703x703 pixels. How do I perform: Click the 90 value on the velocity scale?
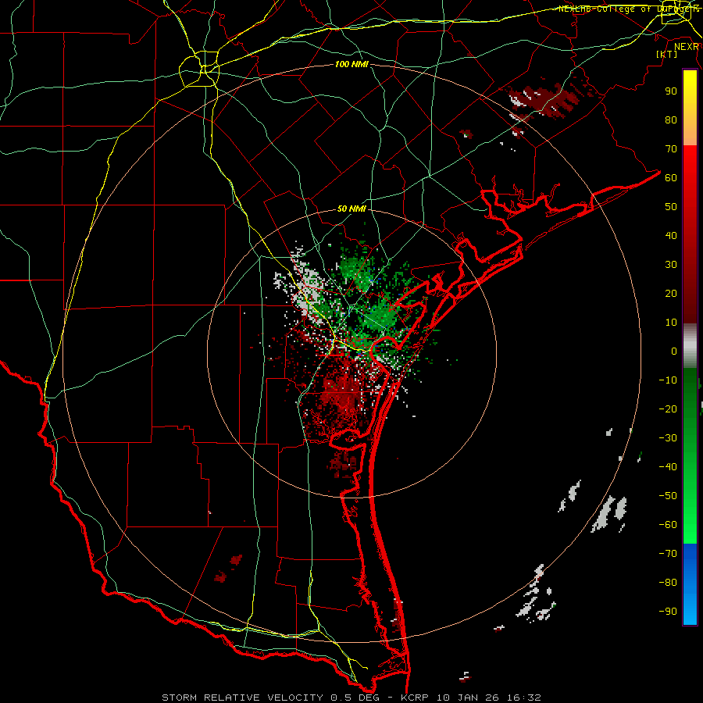[x=671, y=91]
